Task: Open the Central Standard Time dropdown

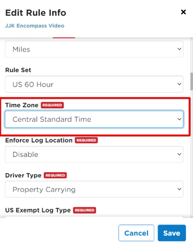Action: [94, 119]
